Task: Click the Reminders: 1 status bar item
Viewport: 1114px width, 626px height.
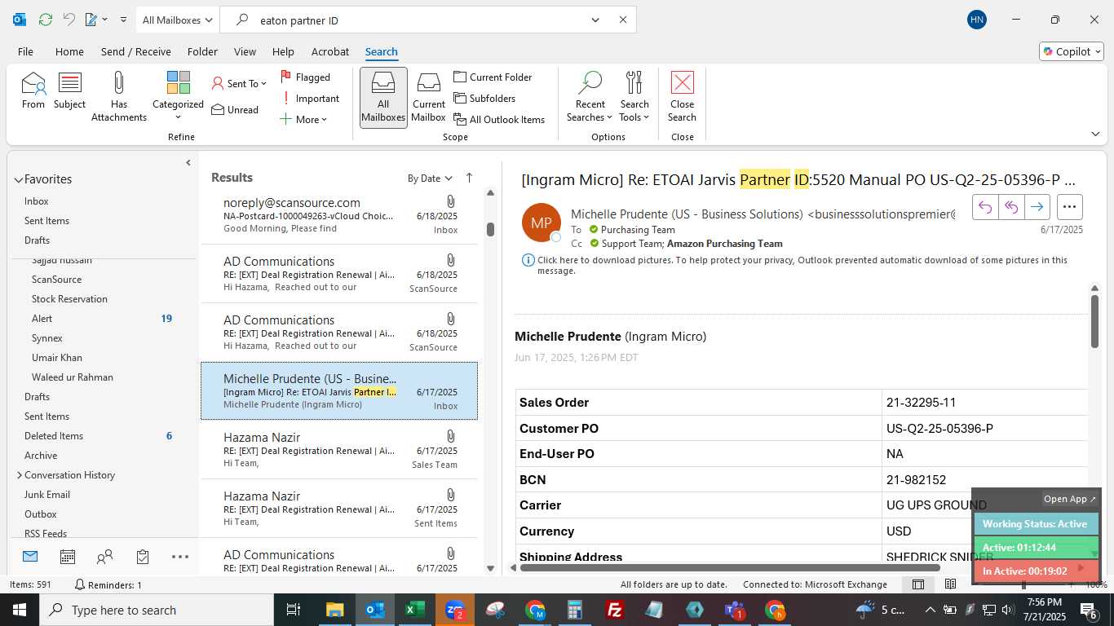Action: pos(108,584)
